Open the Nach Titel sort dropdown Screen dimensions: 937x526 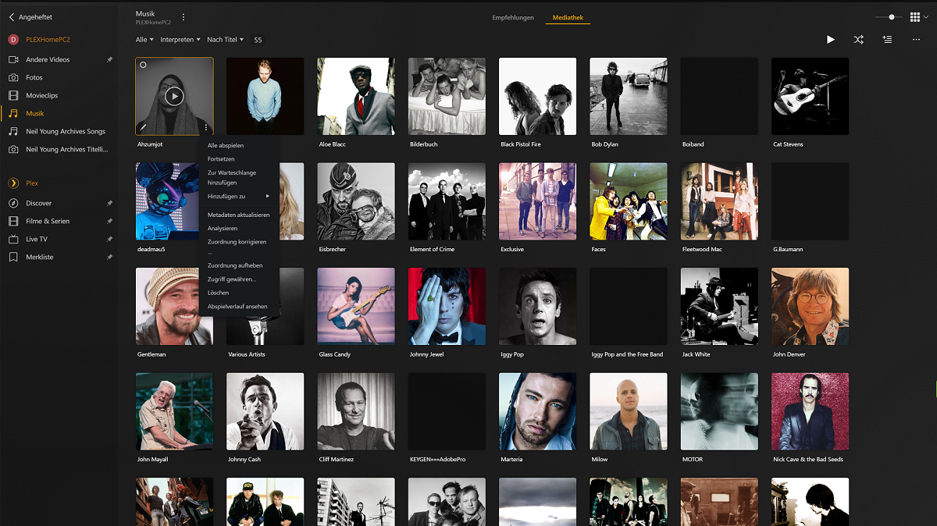(225, 40)
